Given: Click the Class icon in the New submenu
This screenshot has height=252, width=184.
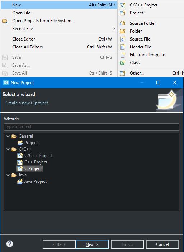Looking at the screenshot, I should pyautogui.click(x=122, y=63).
